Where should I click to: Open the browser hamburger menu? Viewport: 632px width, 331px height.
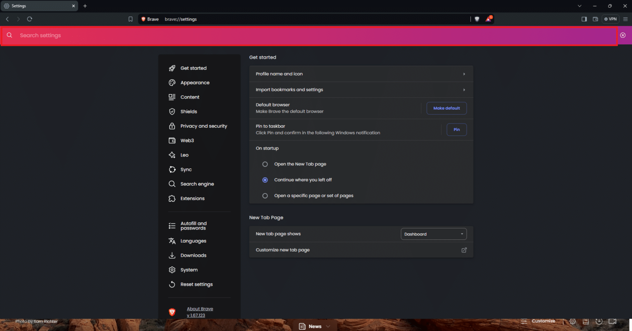[625, 19]
